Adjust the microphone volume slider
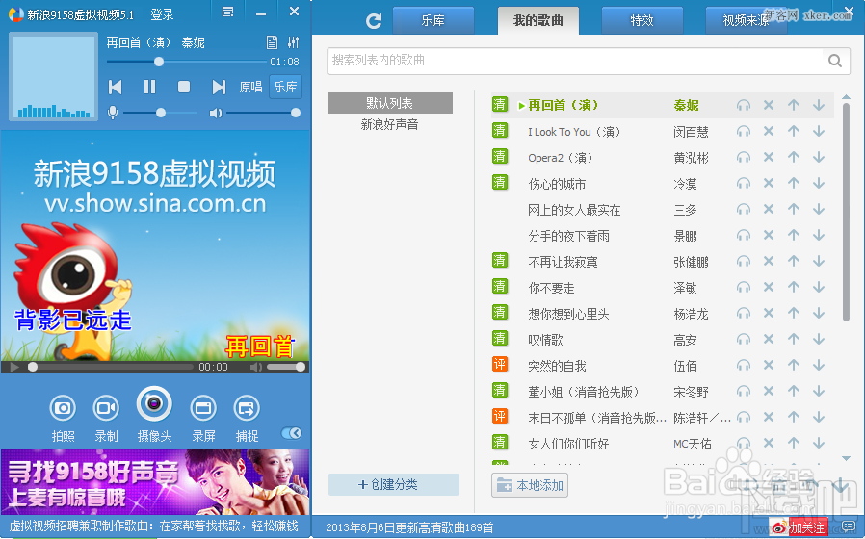The image size is (865, 539). click(x=160, y=113)
